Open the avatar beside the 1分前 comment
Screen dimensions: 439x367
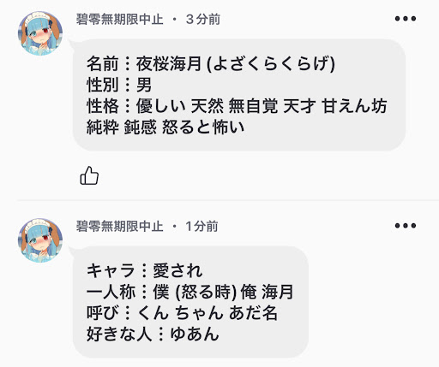(40, 240)
